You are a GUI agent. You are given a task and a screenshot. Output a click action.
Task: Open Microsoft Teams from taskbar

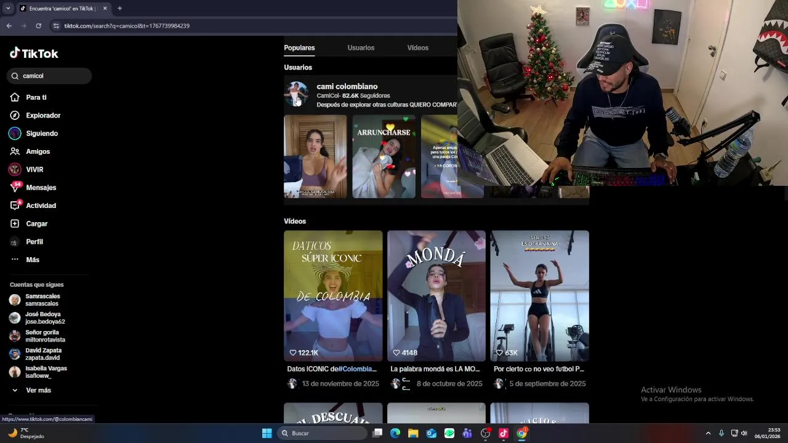[467, 433]
